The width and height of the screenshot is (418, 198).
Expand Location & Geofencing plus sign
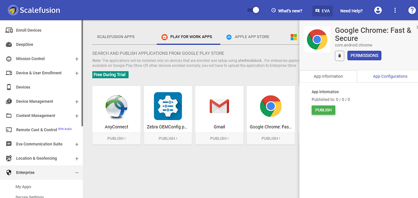coord(77,158)
